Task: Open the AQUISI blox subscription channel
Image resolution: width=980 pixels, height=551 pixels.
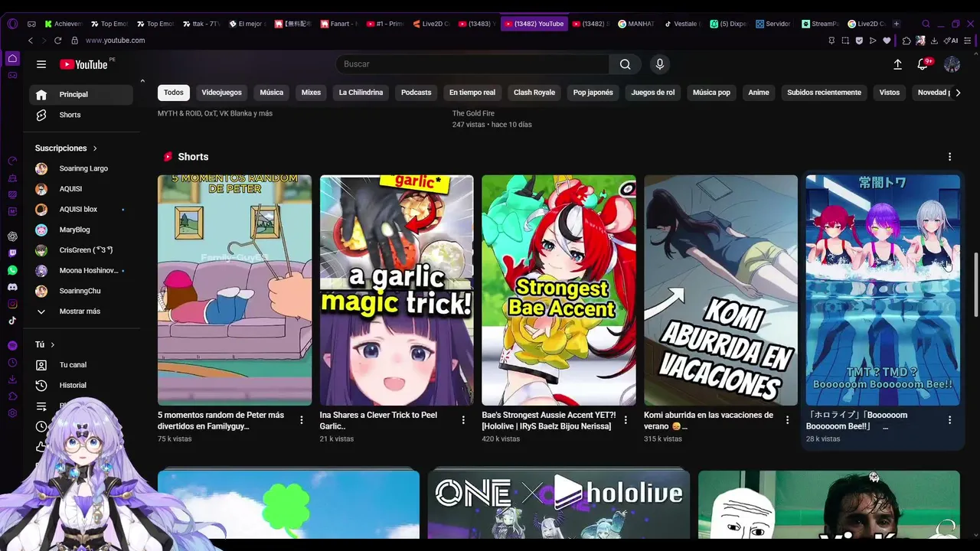Action: click(x=81, y=210)
